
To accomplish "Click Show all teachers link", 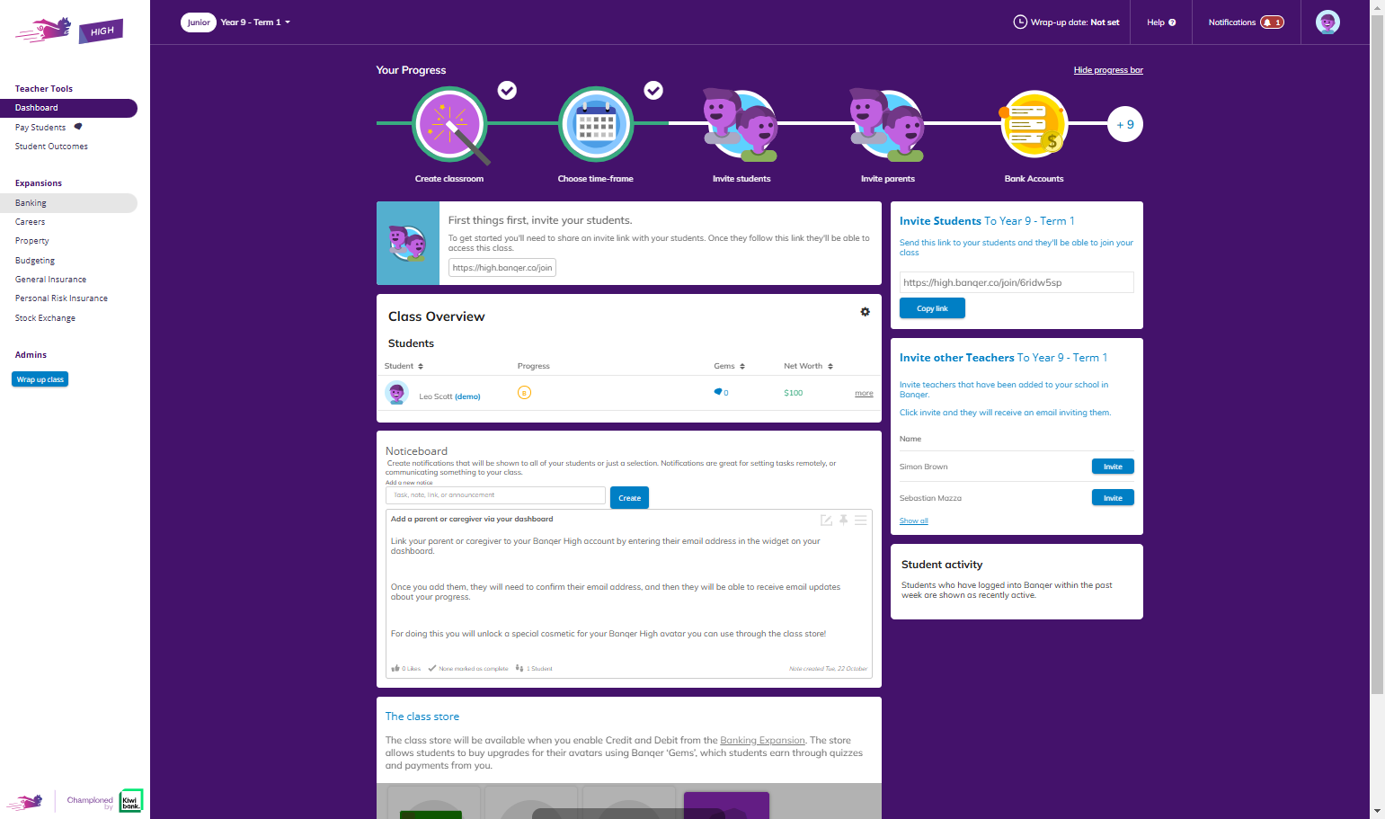I will (914, 521).
